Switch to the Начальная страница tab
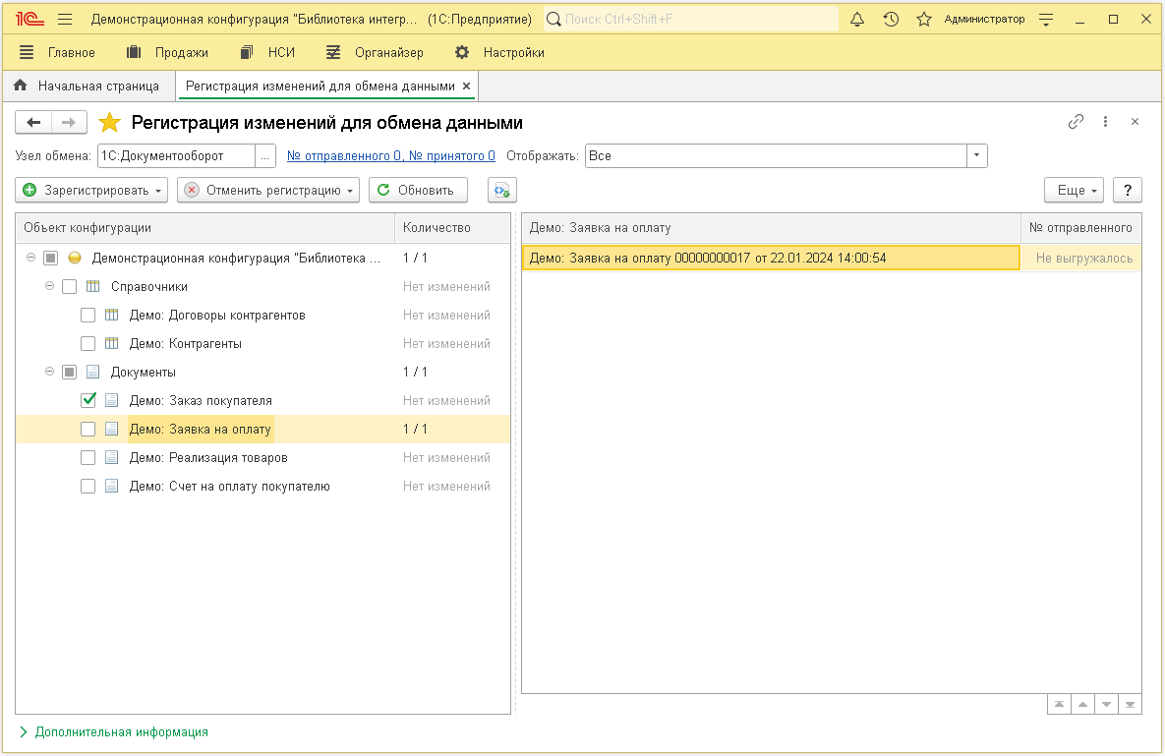The height and width of the screenshot is (756, 1165). (x=88, y=86)
